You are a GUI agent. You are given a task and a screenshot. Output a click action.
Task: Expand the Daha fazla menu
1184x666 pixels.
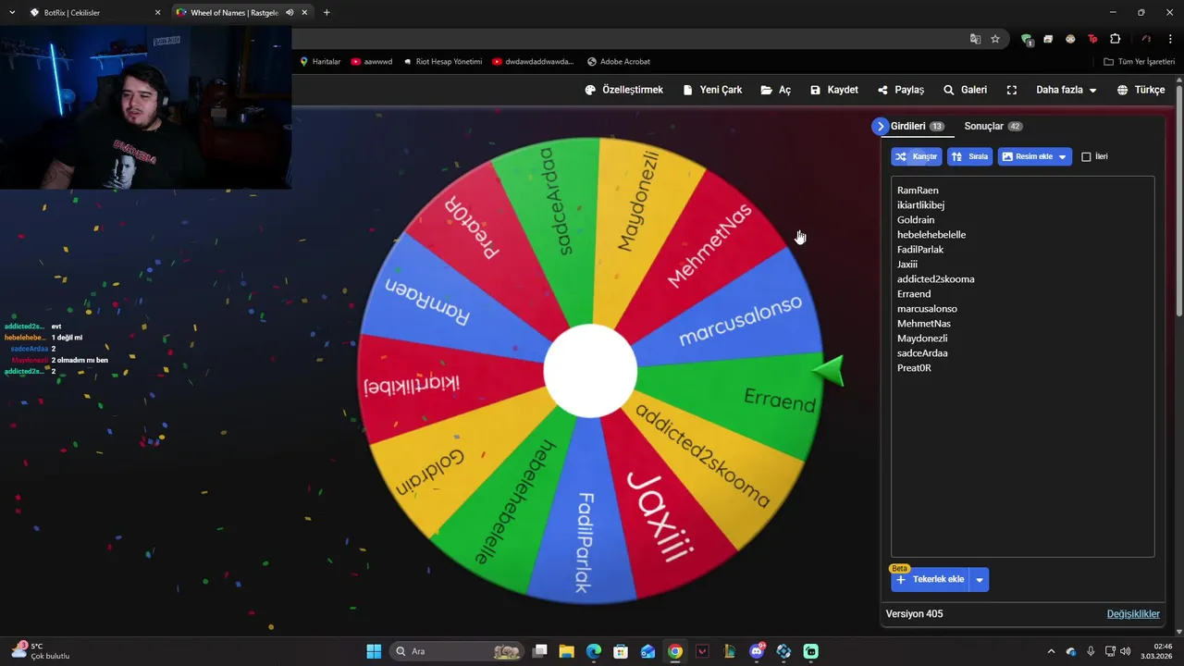[1067, 90]
